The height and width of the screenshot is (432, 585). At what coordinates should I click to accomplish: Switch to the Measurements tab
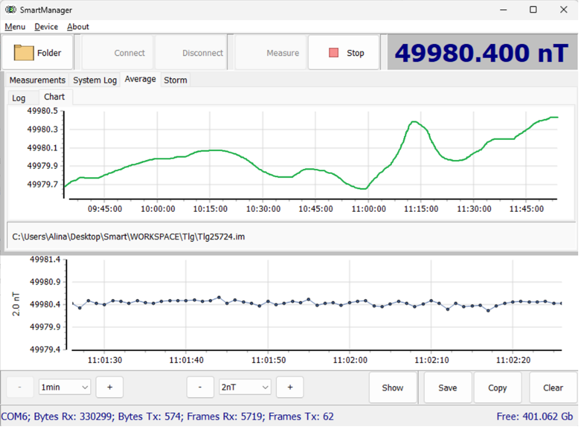click(x=37, y=80)
